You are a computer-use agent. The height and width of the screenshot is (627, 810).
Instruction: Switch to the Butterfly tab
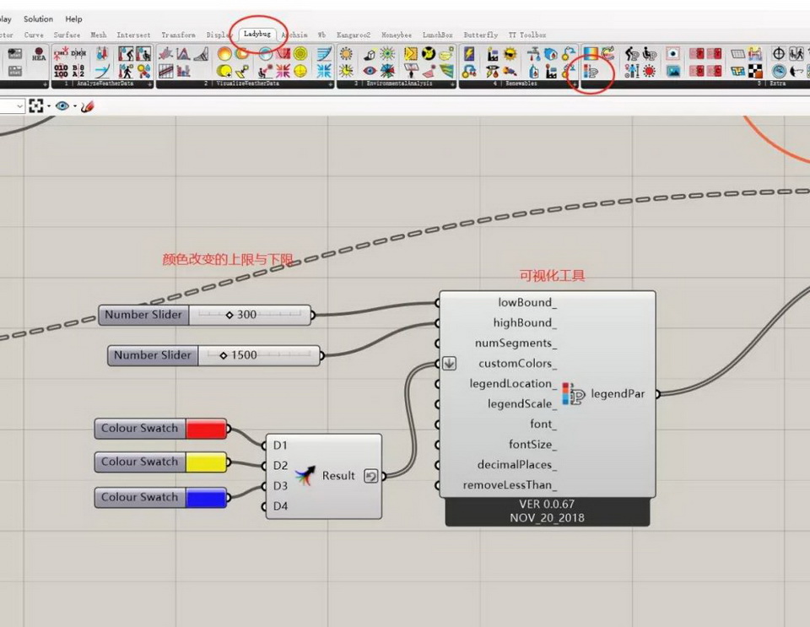pos(480,35)
